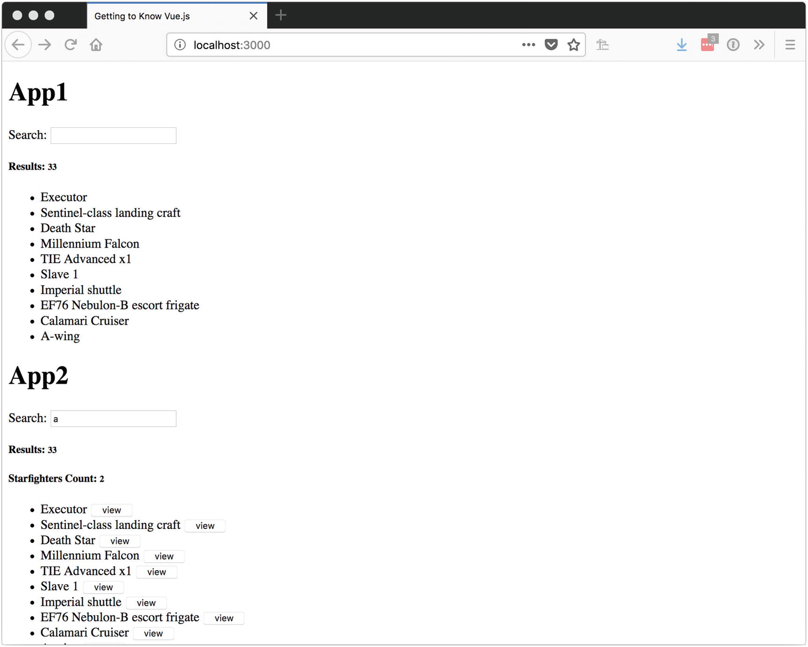Screen dimensions: 808x647
Task: View the Slave 1 entry
Action: (104, 588)
